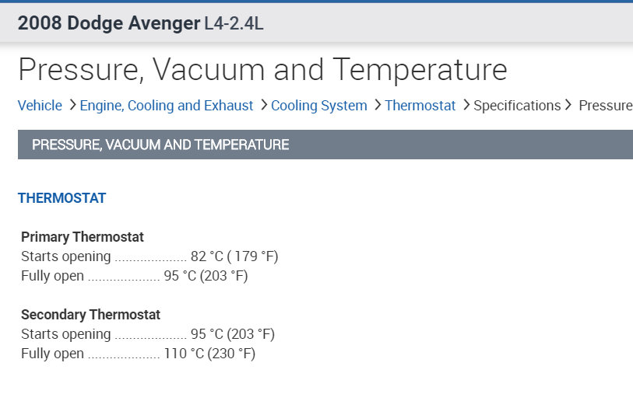Click the L4-2.4L engine label

click(x=234, y=23)
